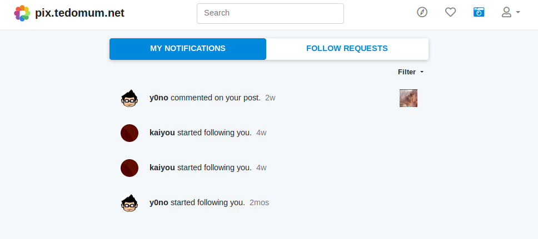
Task: Click the blue camera compose icon
Action: click(x=479, y=12)
